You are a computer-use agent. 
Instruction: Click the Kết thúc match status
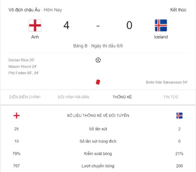pyautogui.click(x=178, y=10)
